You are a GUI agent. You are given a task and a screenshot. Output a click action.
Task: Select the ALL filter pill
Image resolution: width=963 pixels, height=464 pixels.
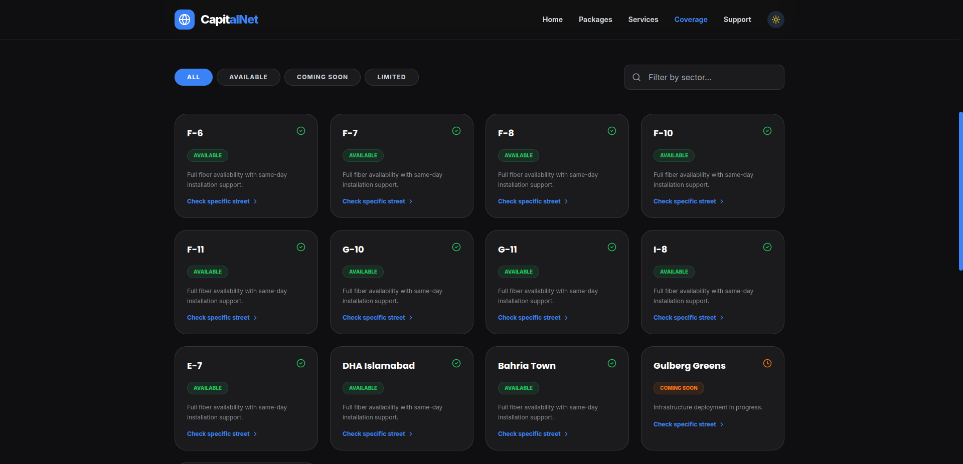(x=194, y=77)
